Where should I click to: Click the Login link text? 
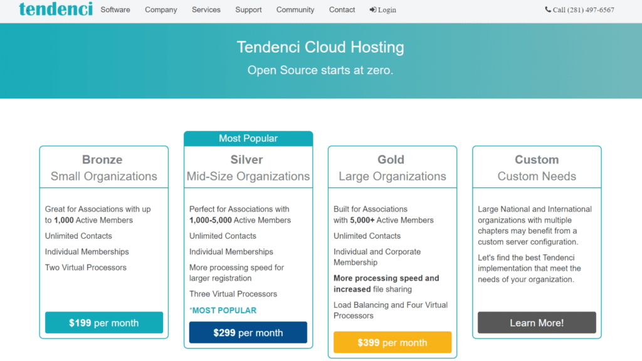coord(387,10)
